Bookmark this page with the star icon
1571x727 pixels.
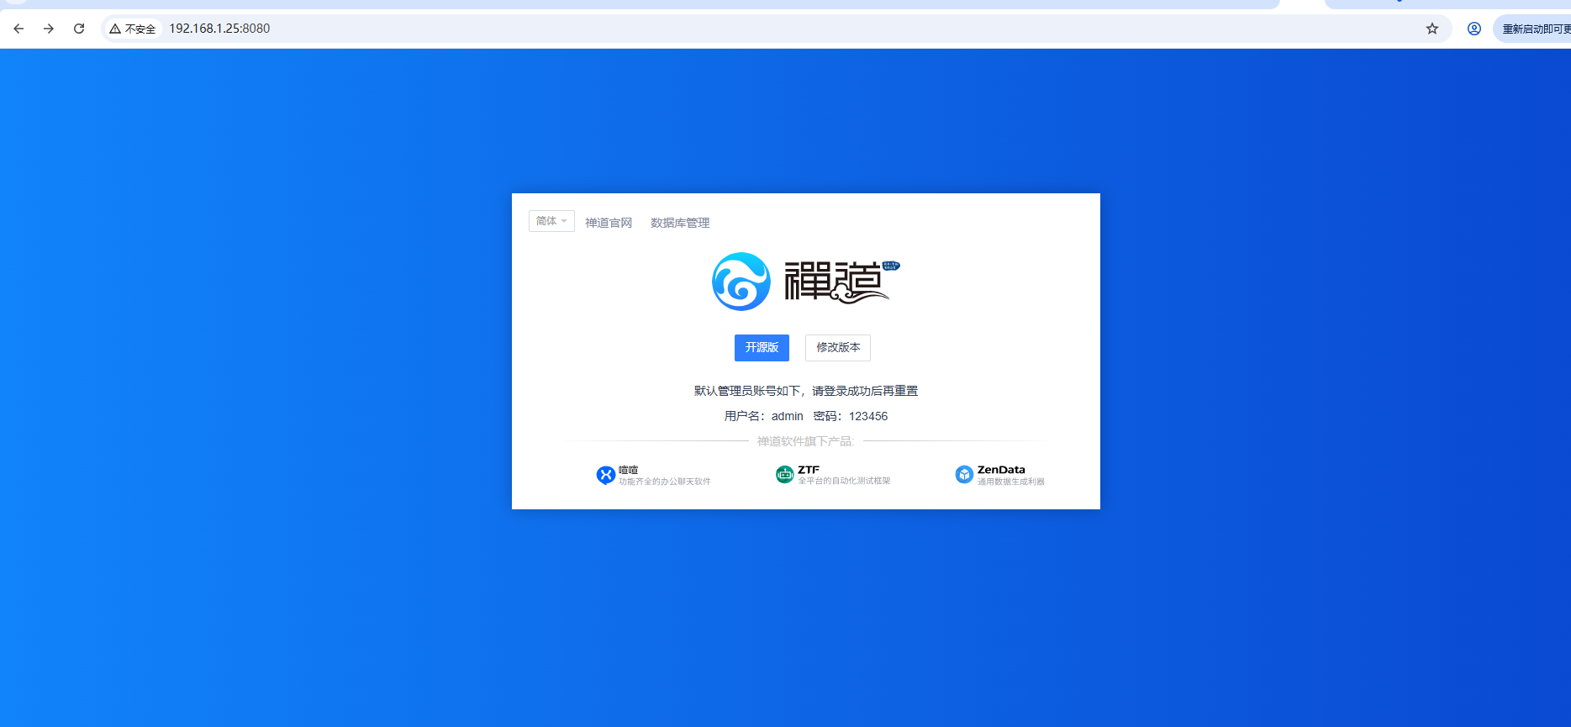point(1432,29)
